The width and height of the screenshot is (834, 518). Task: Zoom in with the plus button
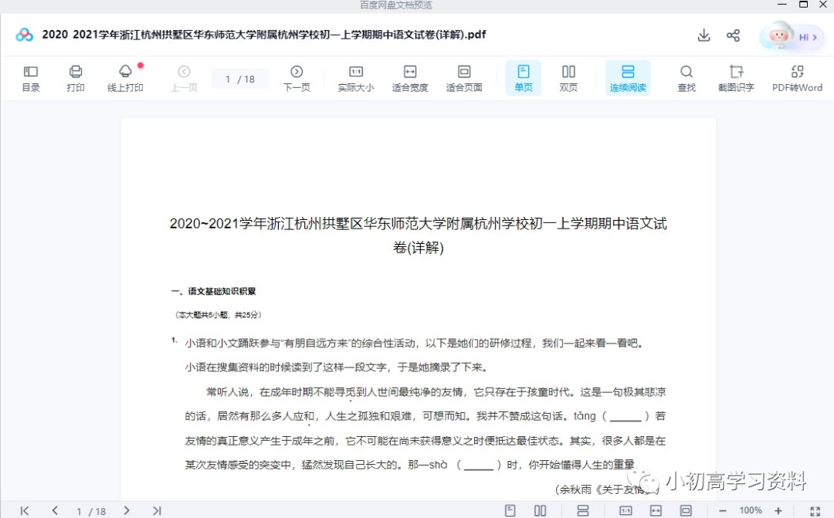(778, 510)
